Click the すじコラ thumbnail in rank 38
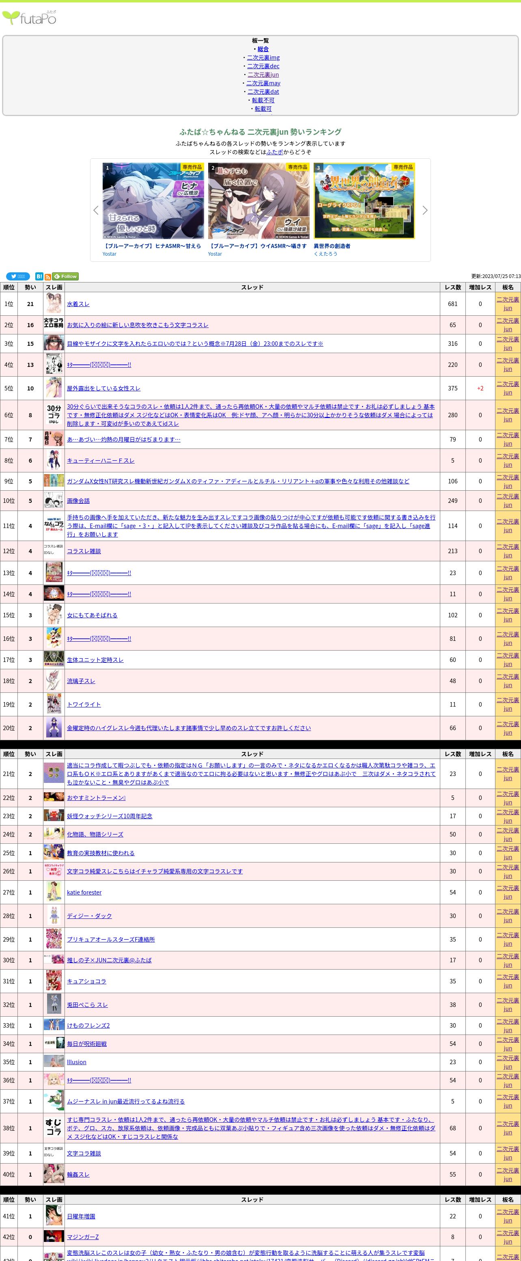Screen dimensions: 521x1261 pyautogui.click(x=54, y=1128)
